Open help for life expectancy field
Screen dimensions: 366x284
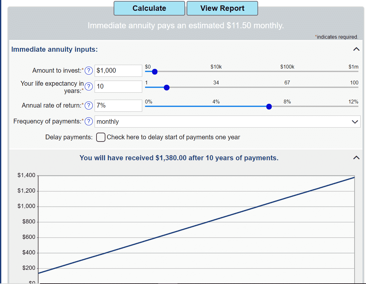coord(89,86)
